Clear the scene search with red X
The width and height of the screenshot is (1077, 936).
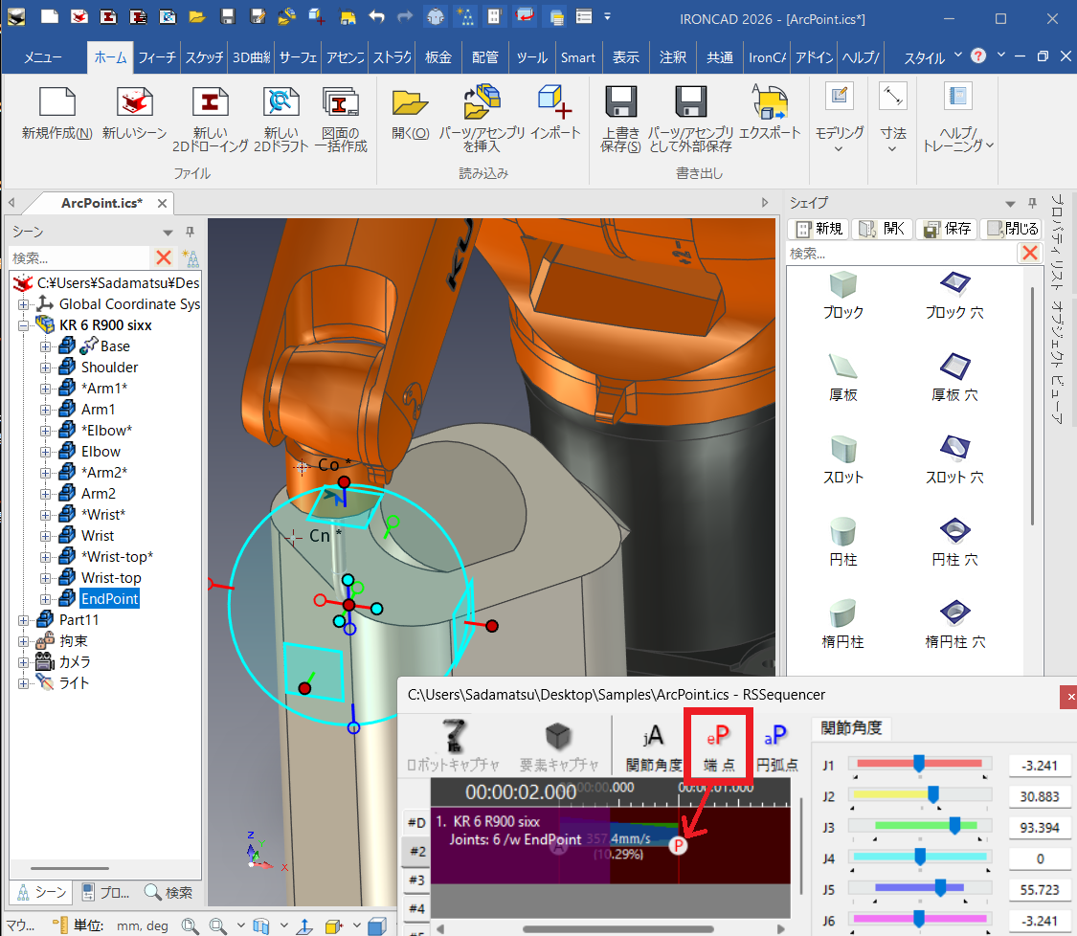[164, 257]
